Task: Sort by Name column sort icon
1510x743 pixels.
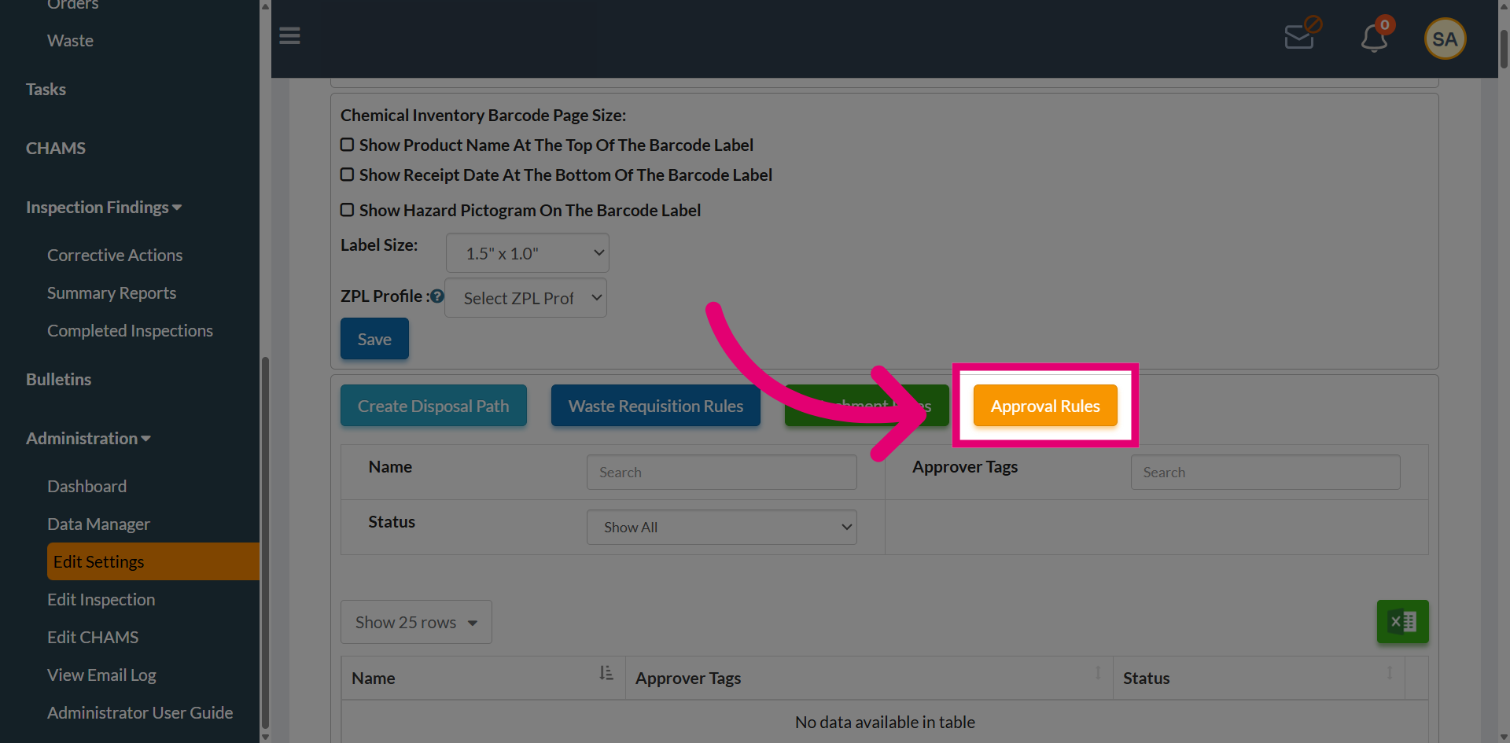Action: pyautogui.click(x=606, y=673)
